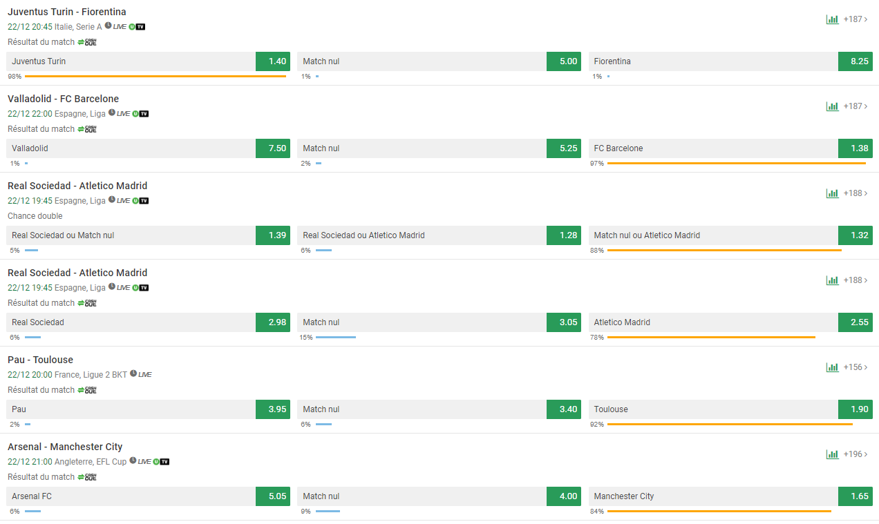Click the clock icon on Juventus Turin - Fiorentina

108,26
